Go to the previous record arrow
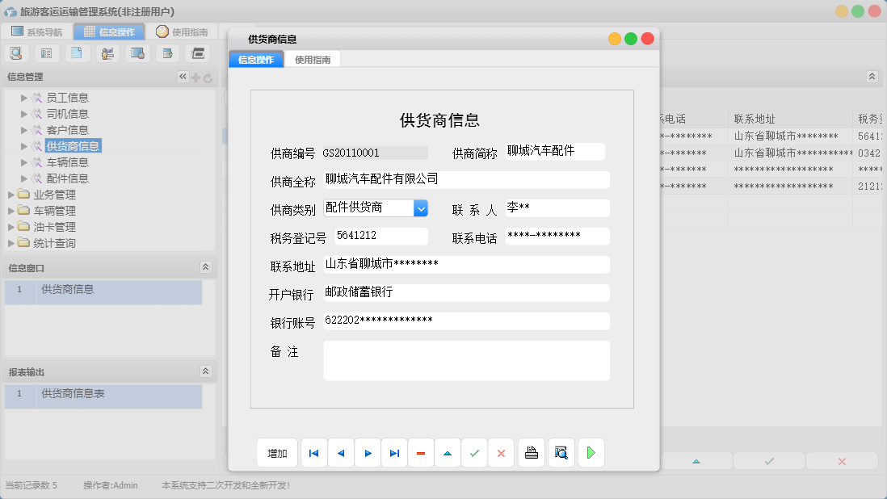 tap(340, 453)
